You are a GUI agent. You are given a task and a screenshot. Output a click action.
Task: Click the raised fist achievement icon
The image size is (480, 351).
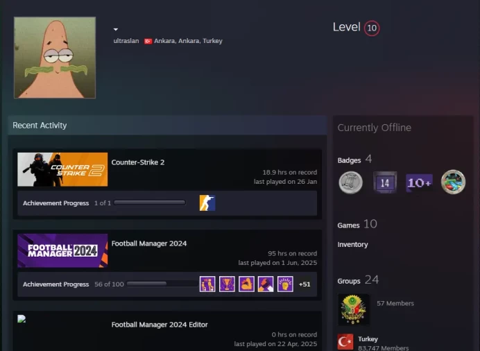pos(285,284)
